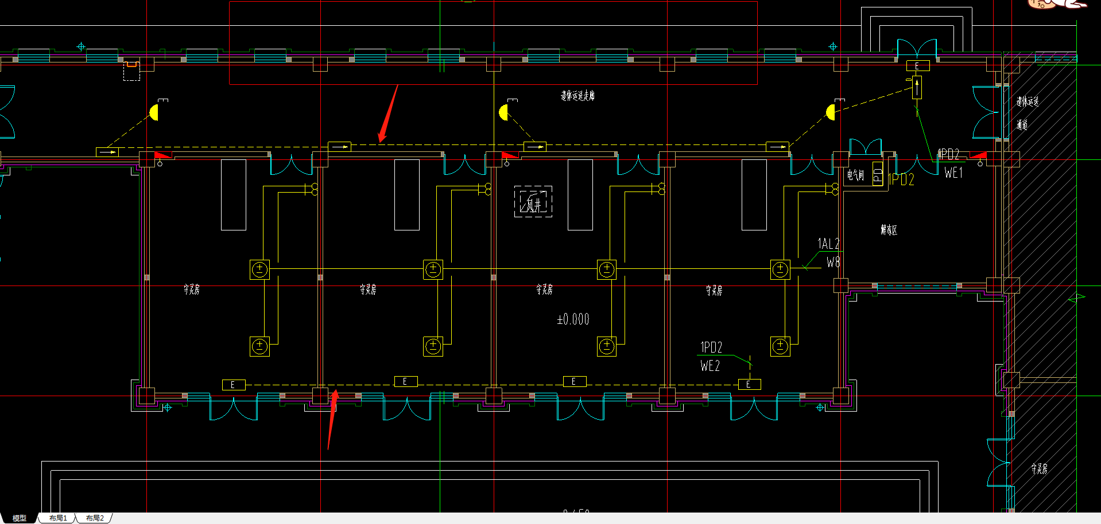Select the E sign below the ±0.000 elevation
The height and width of the screenshot is (524, 1101).
(575, 382)
